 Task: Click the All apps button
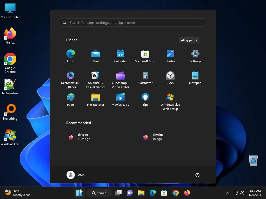pos(189,40)
